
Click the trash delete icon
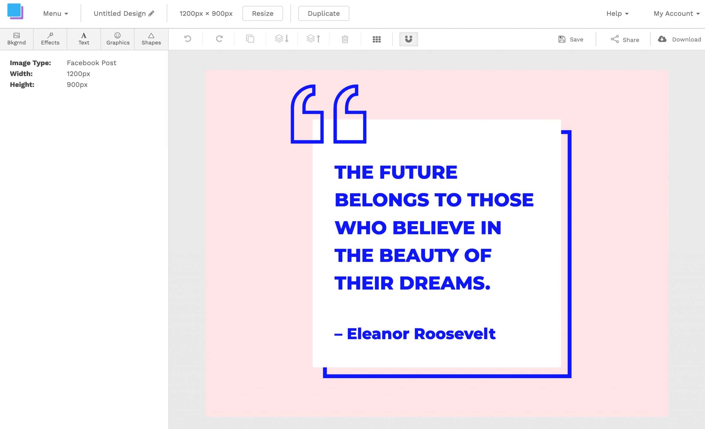(x=345, y=39)
